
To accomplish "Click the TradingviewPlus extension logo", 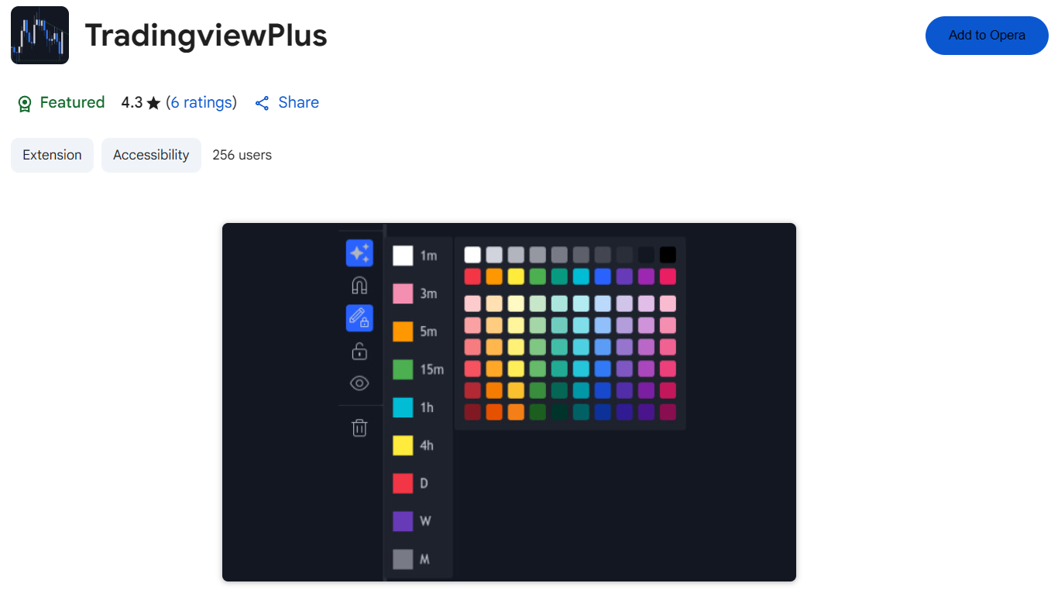I will pos(39,35).
